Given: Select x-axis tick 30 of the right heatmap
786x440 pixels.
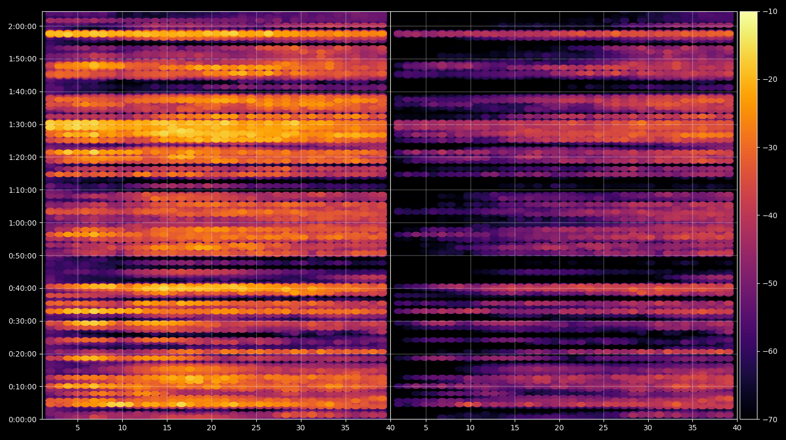Looking at the screenshot, I should [x=648, y=428].
